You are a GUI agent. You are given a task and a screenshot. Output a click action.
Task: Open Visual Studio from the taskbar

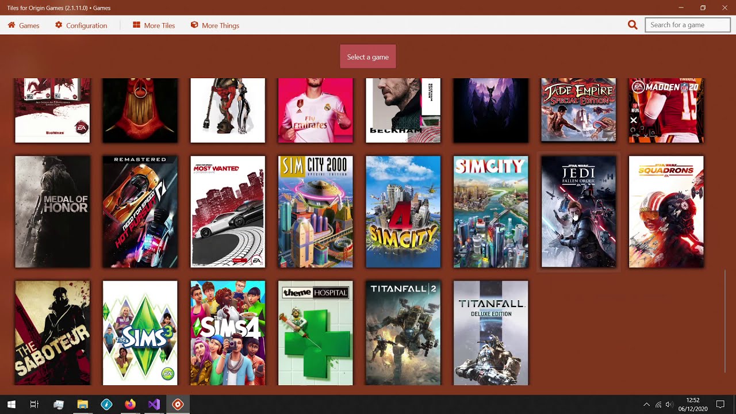(x=154, y=404)
